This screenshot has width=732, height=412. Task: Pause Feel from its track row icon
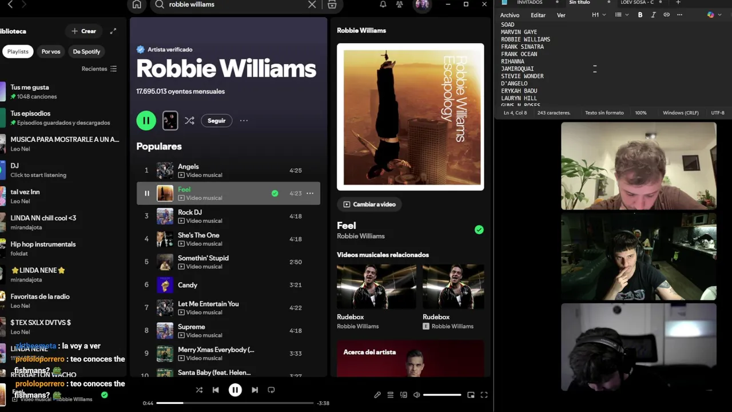[146, 193]
